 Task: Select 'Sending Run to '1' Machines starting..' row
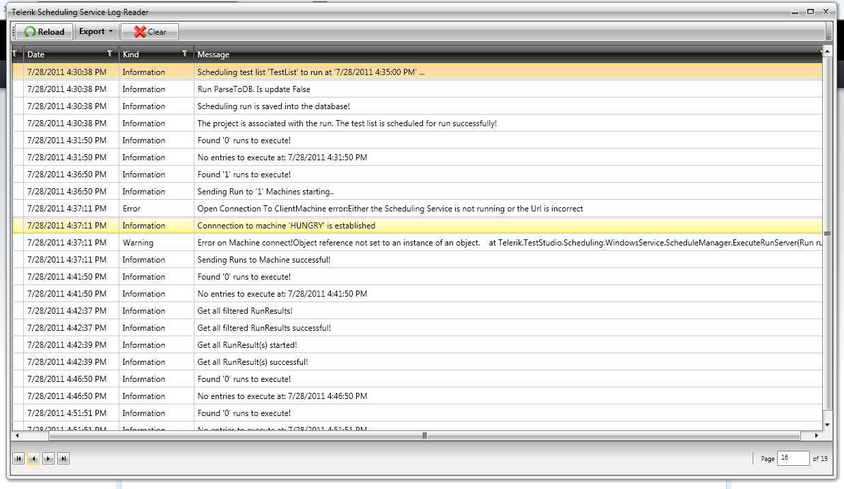coord(416,191)
